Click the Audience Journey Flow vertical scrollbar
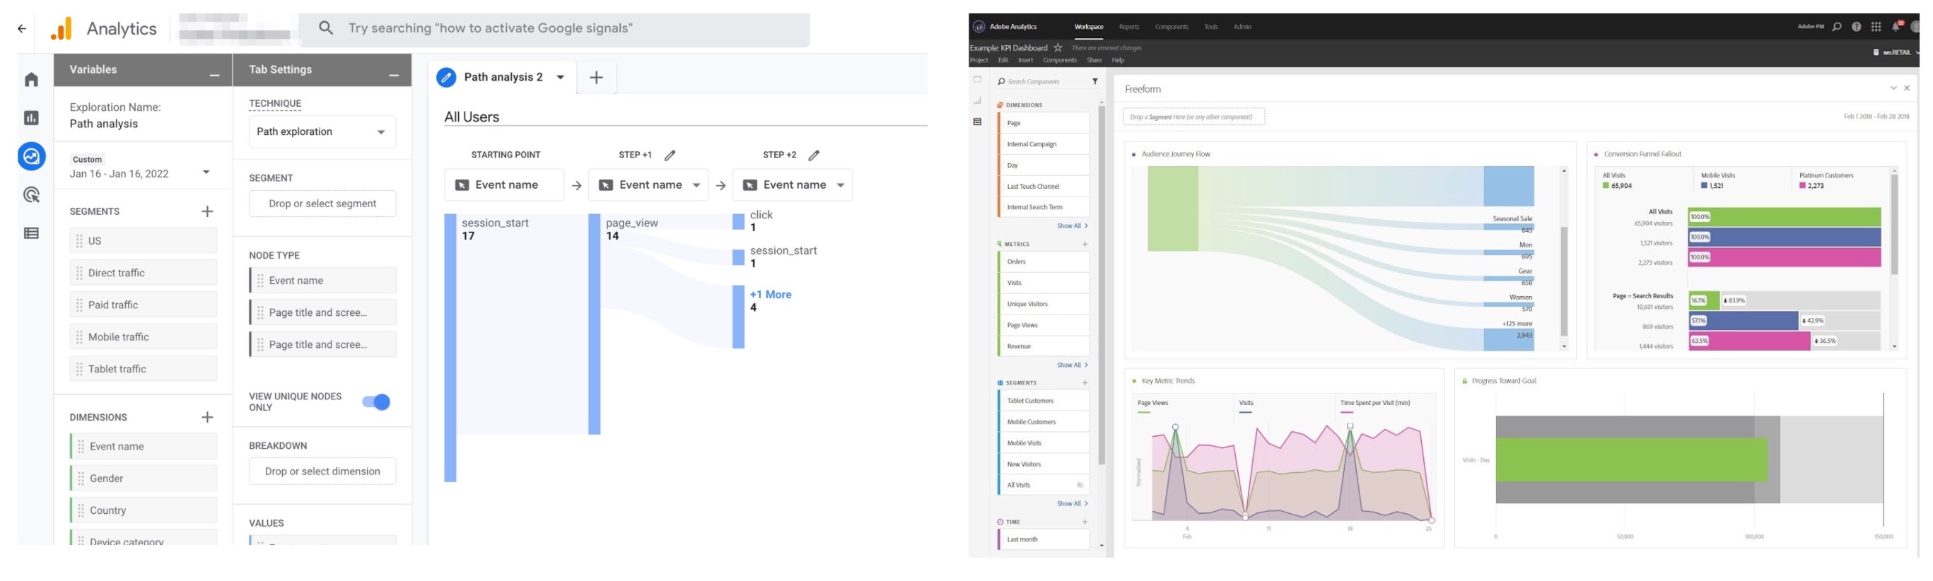The width and height of the screenshot is (1933, 581). click(1564, 281)
